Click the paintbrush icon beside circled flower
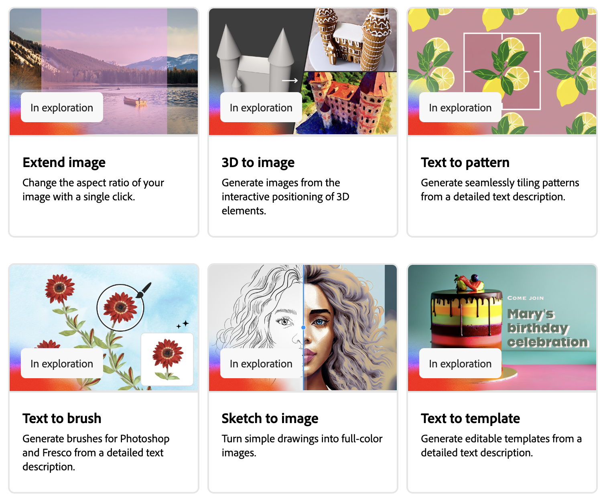 coord(144,290)
